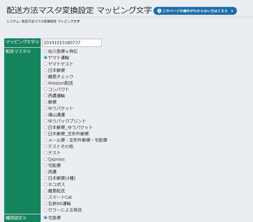Viewport: 253px width, 222px height.
Task: Select Amazon配送 radio button
Action: 45,83
